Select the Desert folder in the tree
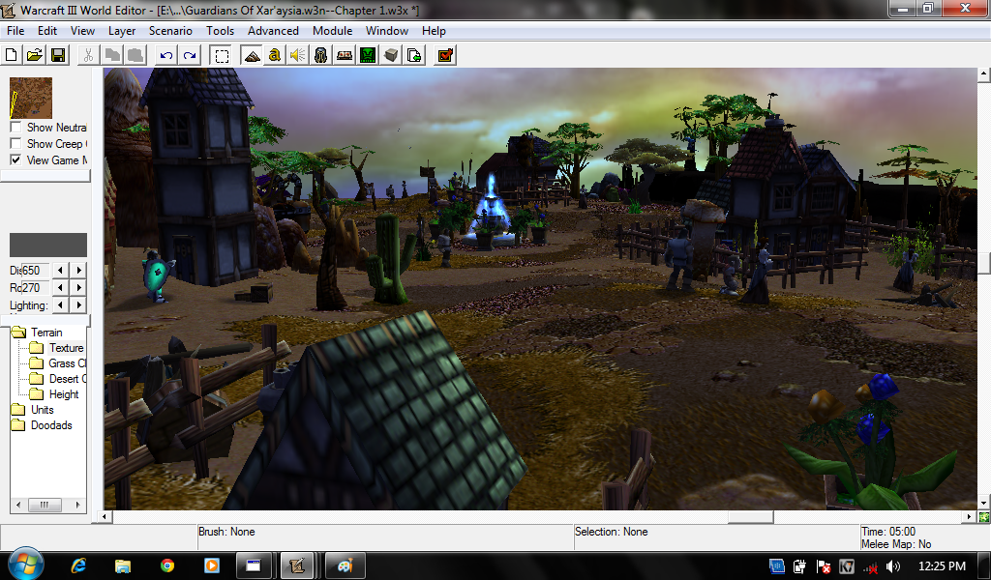This screenshot has height=580, width=991. pos(57,379)
